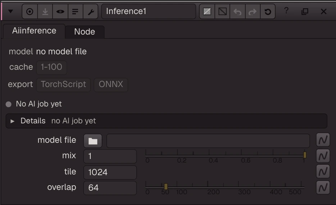Collapse the panel with the top-left arrow
336x205 pixels.
(10, 12)
